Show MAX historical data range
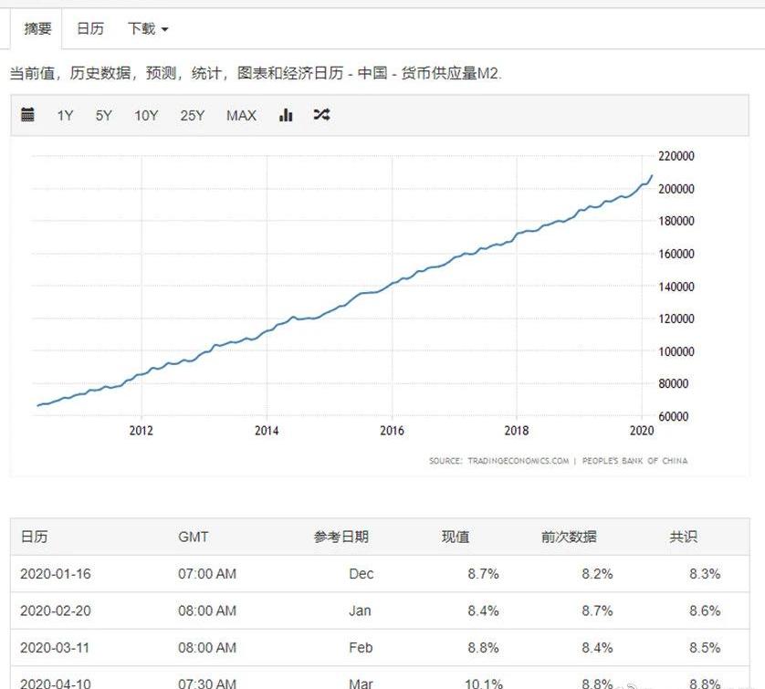 point(241,115)
